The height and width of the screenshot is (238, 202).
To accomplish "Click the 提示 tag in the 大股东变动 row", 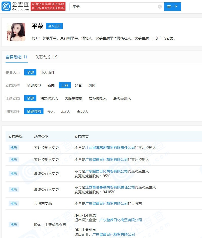I will [14, 203].
